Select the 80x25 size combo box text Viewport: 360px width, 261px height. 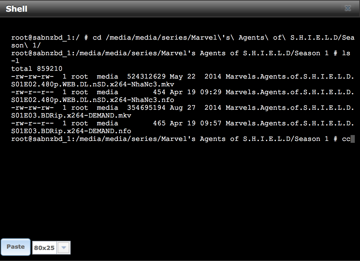[44, 248]
